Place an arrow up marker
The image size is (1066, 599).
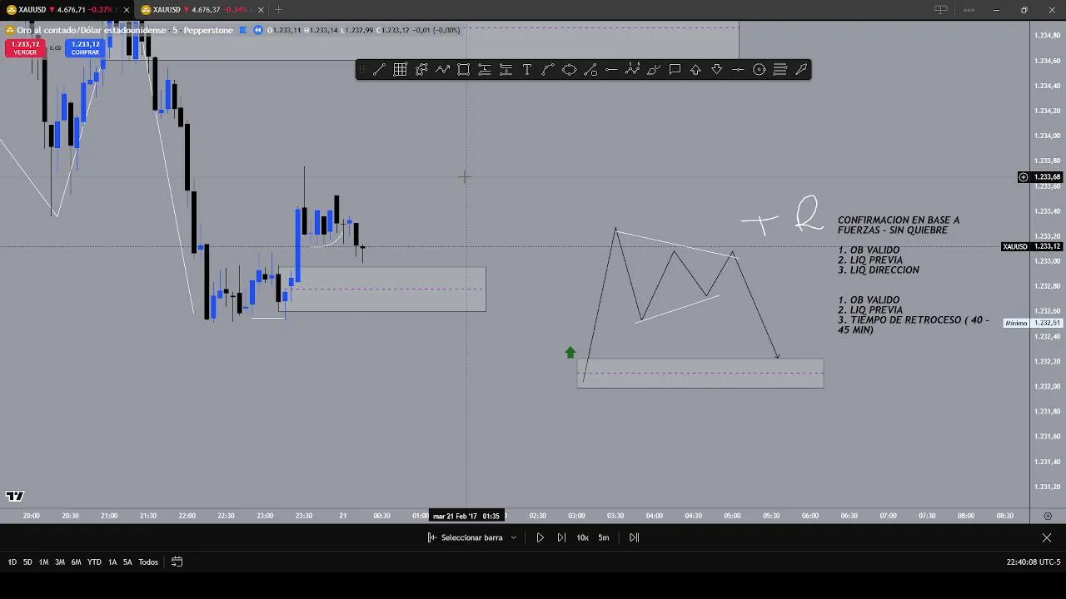[695, 70]
